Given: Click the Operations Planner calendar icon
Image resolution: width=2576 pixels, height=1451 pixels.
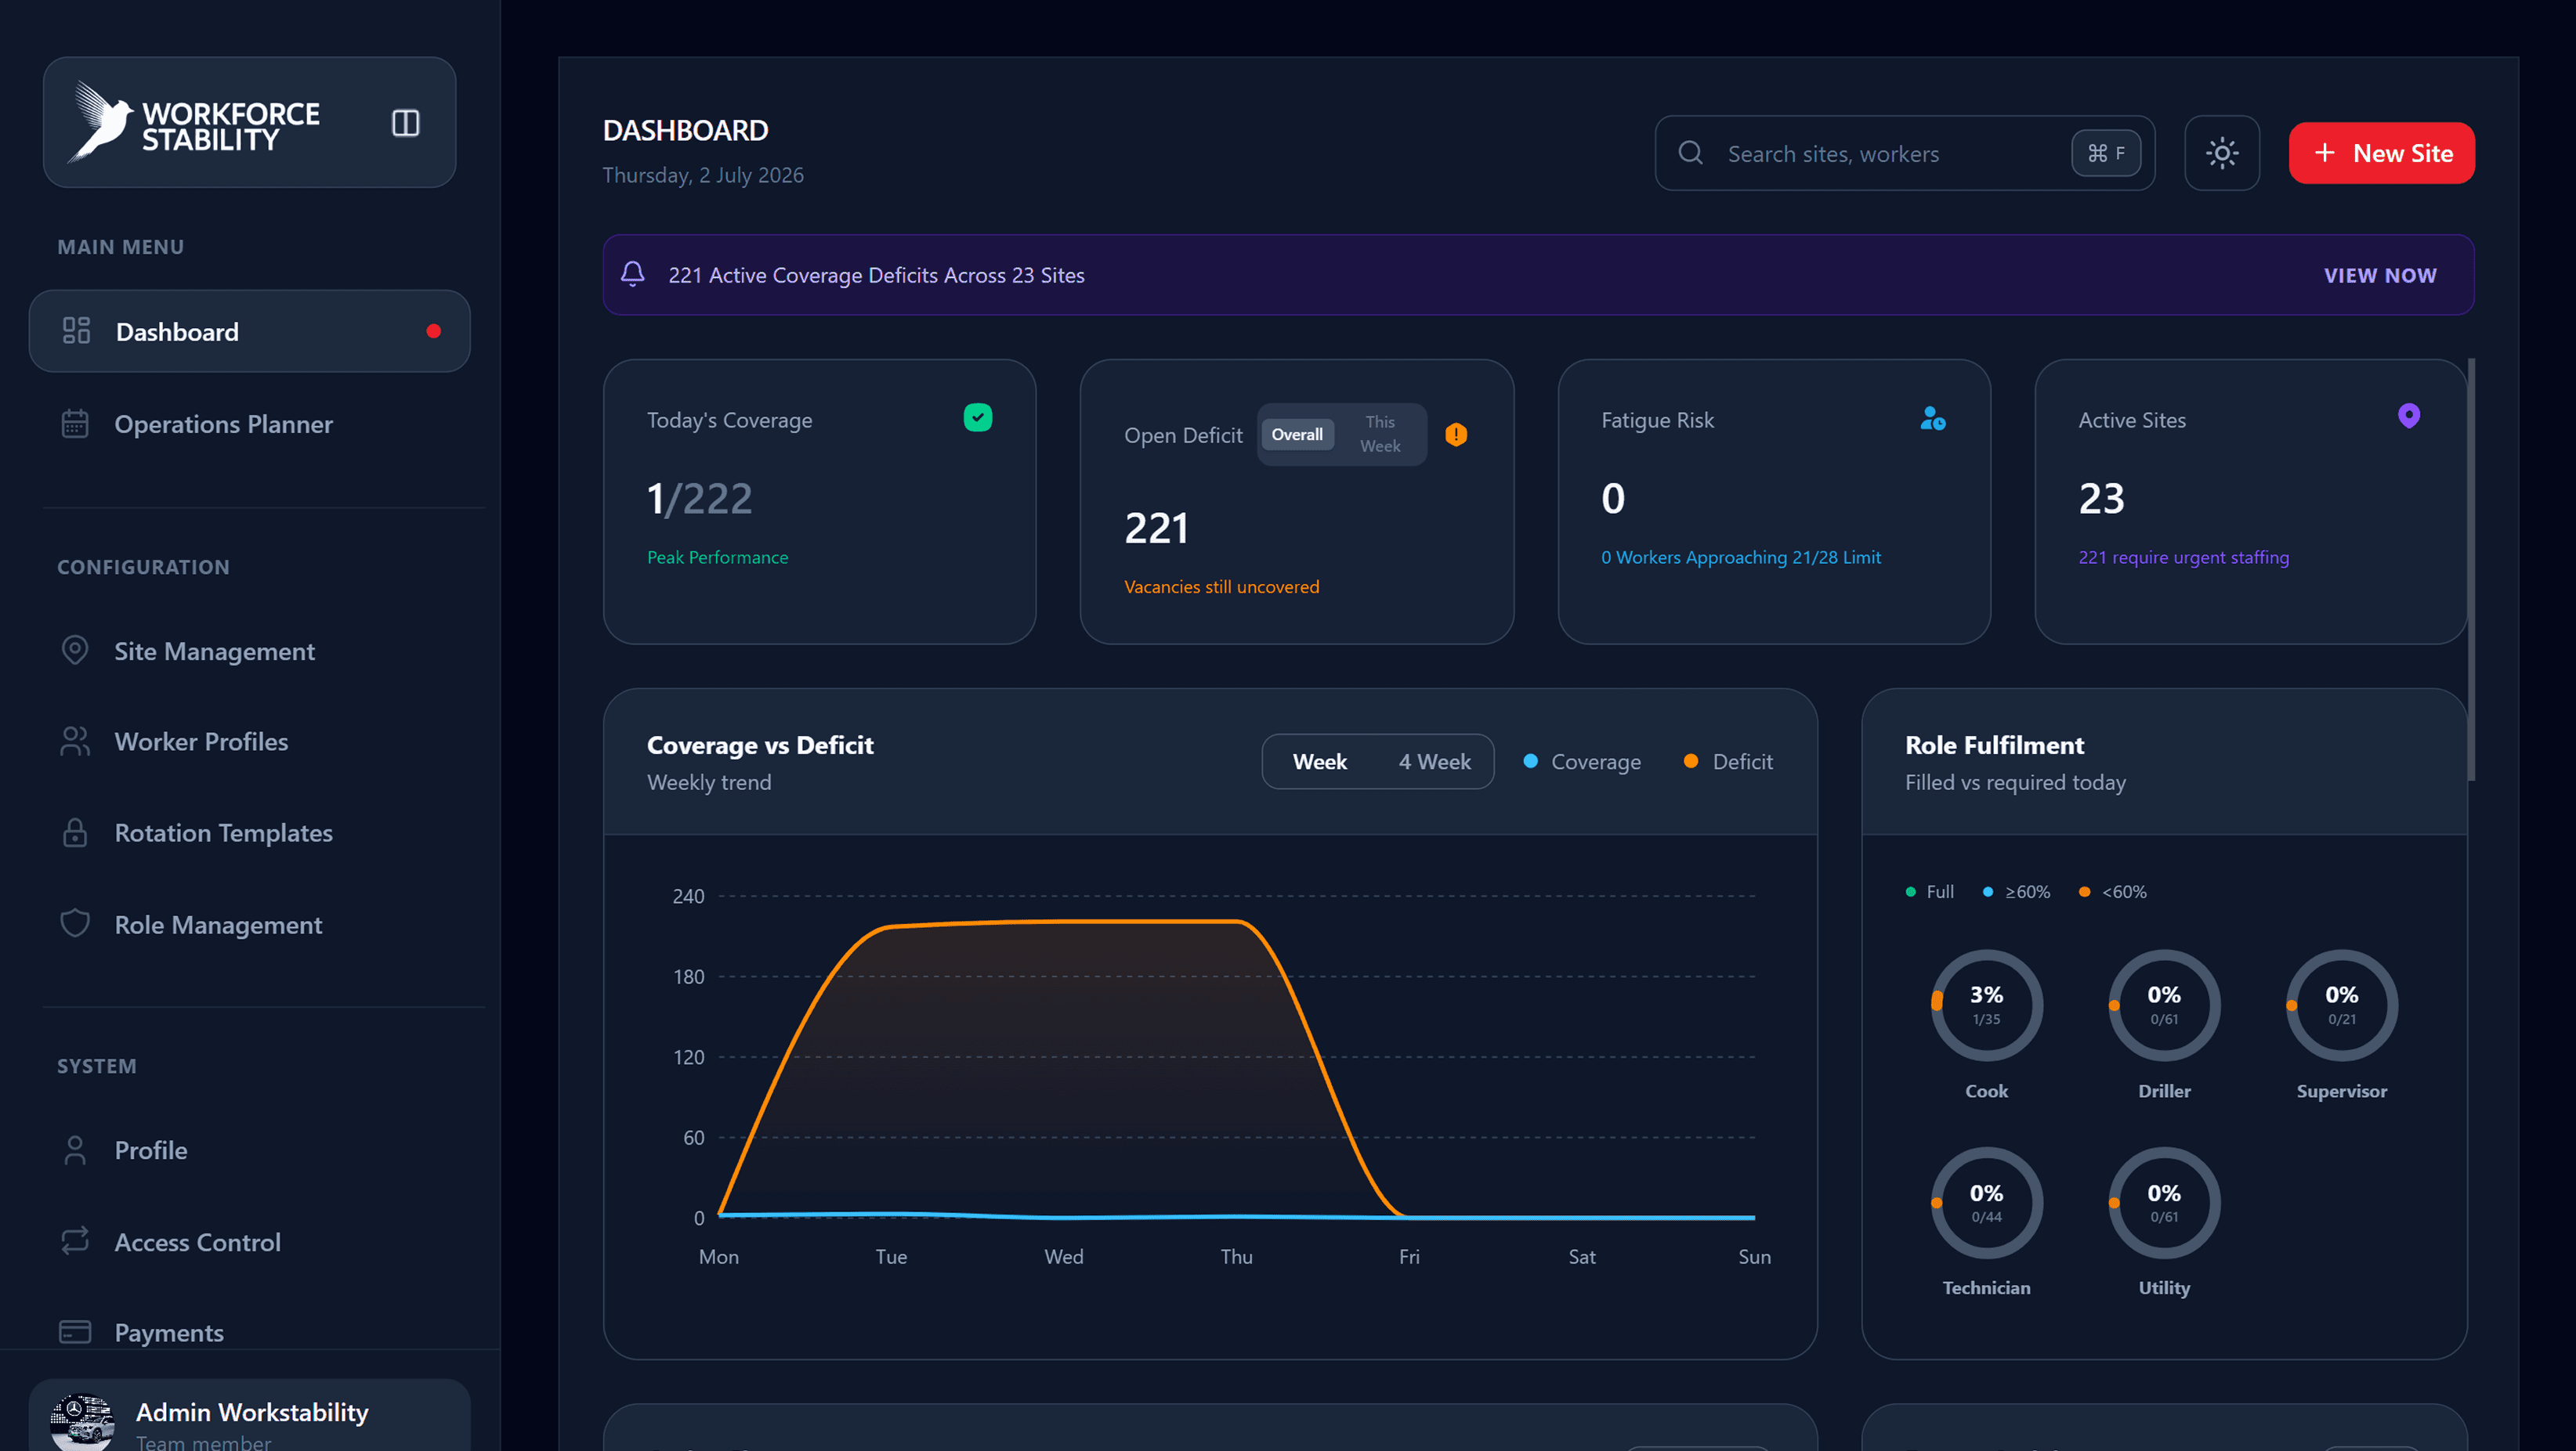Looking at the screenshot, I should tap(75, 424).
